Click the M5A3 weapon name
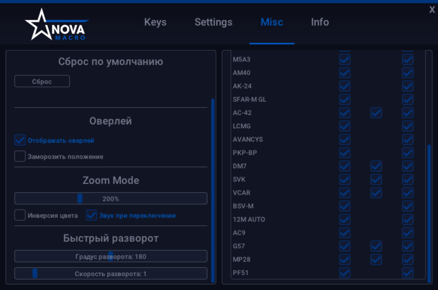The height and width of the screenshot is (290, 438). (242, 59)
